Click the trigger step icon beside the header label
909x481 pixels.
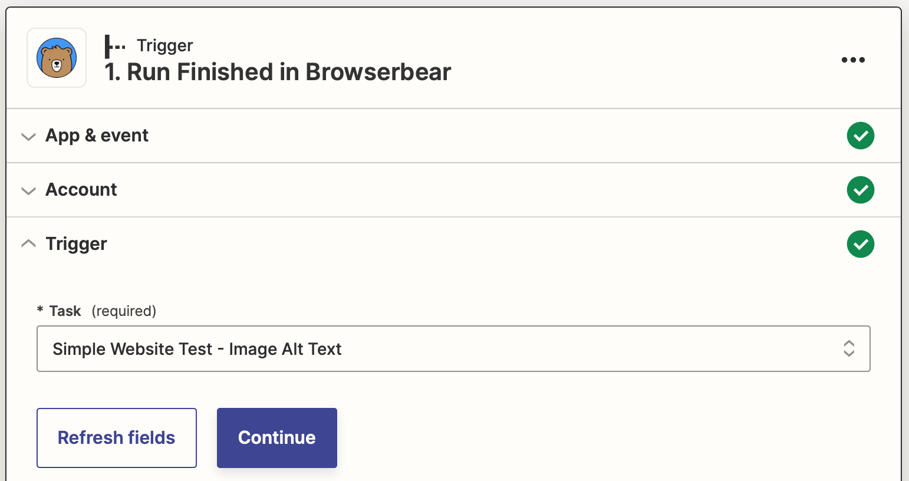point(114,46)
